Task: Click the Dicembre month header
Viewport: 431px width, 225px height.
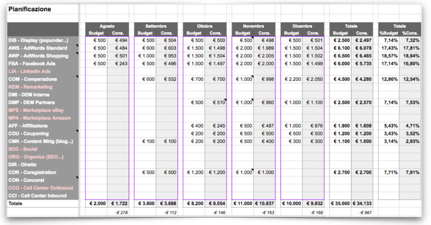Action: (302, 26)
